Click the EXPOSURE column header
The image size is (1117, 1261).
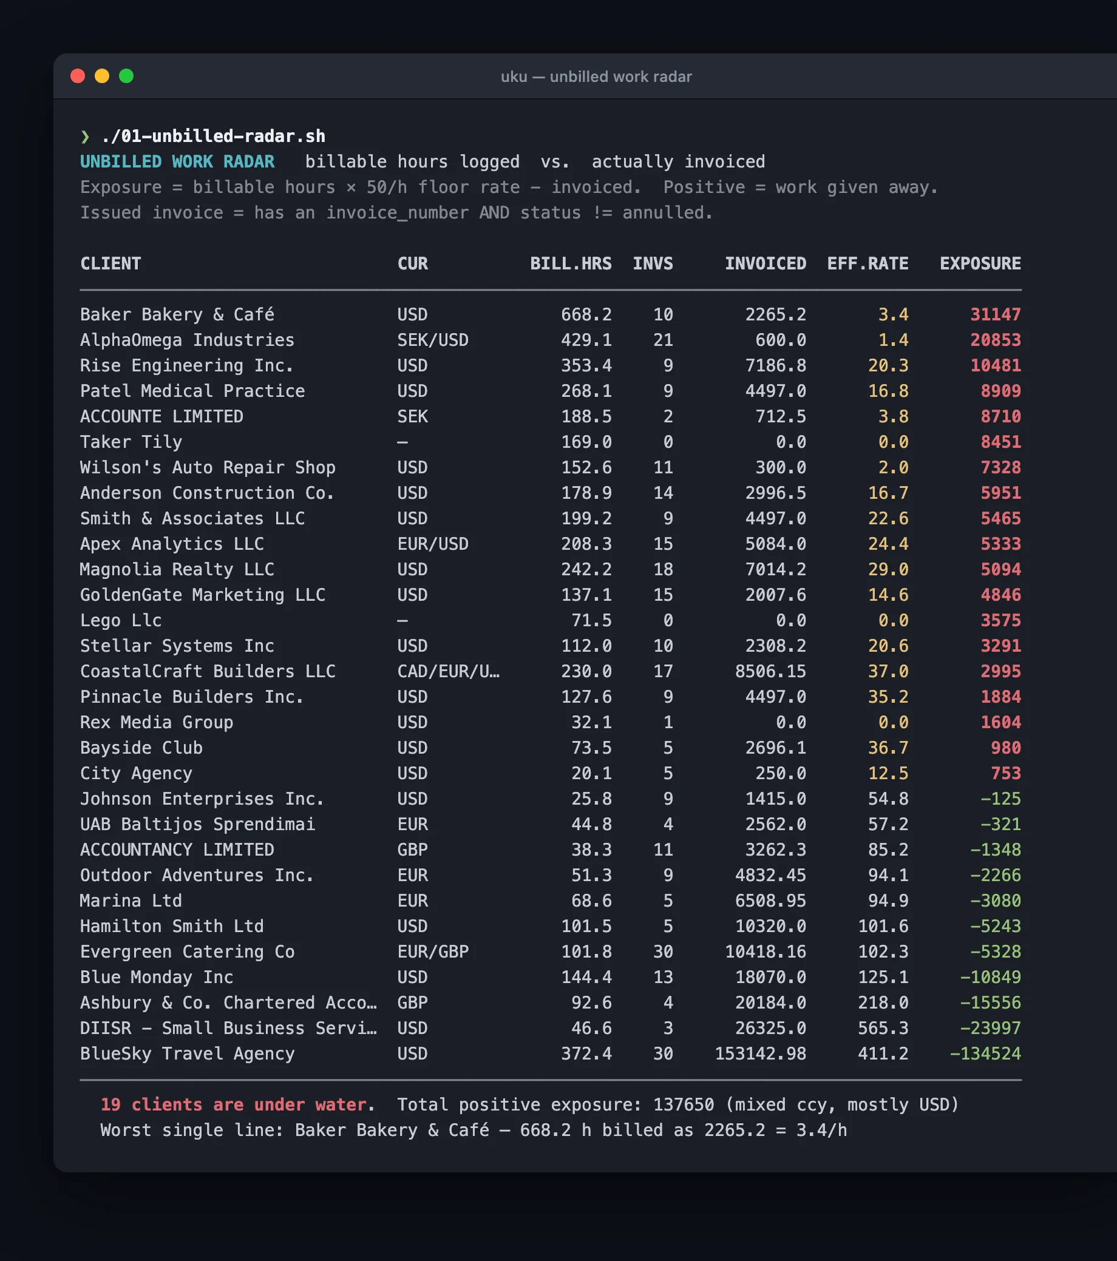pos(980,263)
